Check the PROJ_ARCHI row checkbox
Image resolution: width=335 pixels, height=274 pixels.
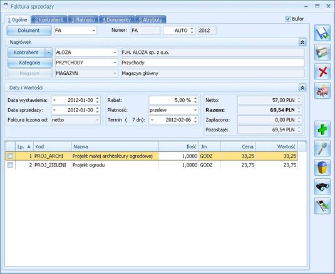(x=10, y=156)
